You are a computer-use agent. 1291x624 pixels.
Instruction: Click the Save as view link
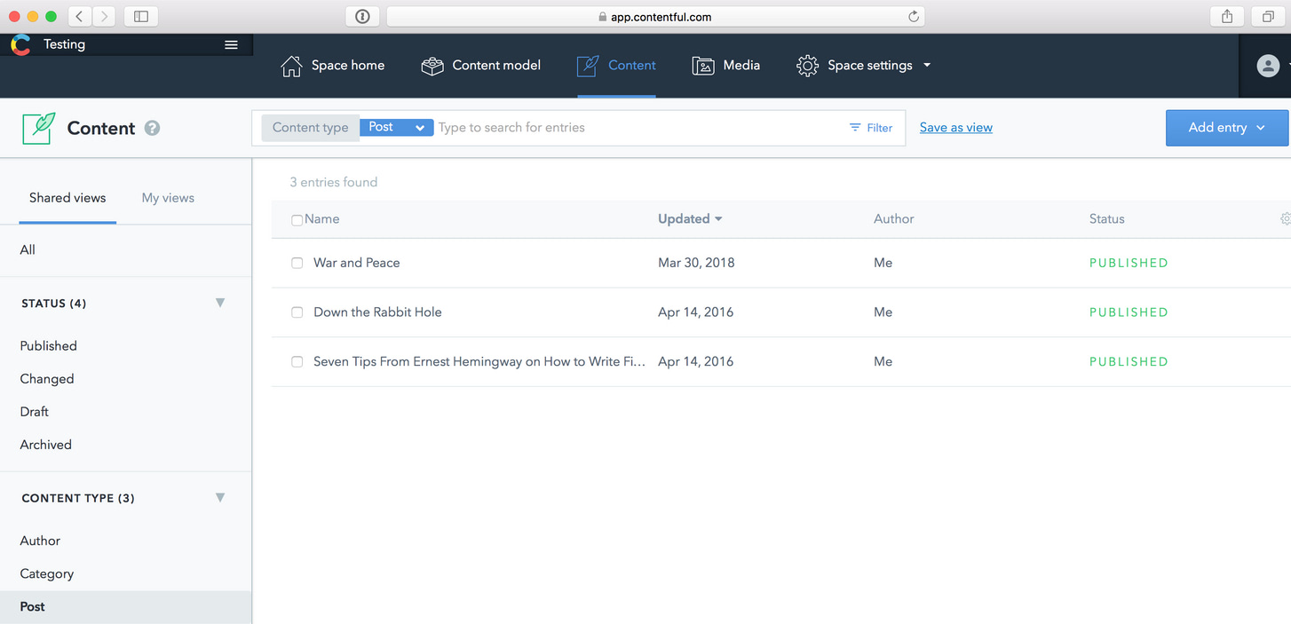[955, 127]
